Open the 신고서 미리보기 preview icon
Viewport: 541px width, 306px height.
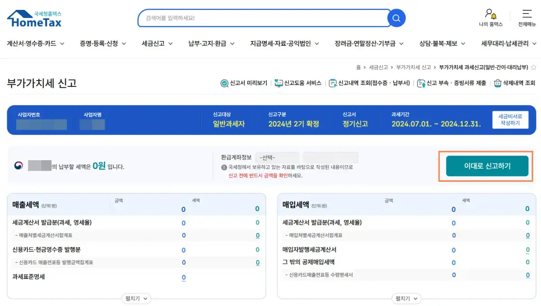[224, 83]
